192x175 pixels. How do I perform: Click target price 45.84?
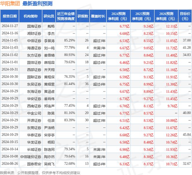coord(187,134)
